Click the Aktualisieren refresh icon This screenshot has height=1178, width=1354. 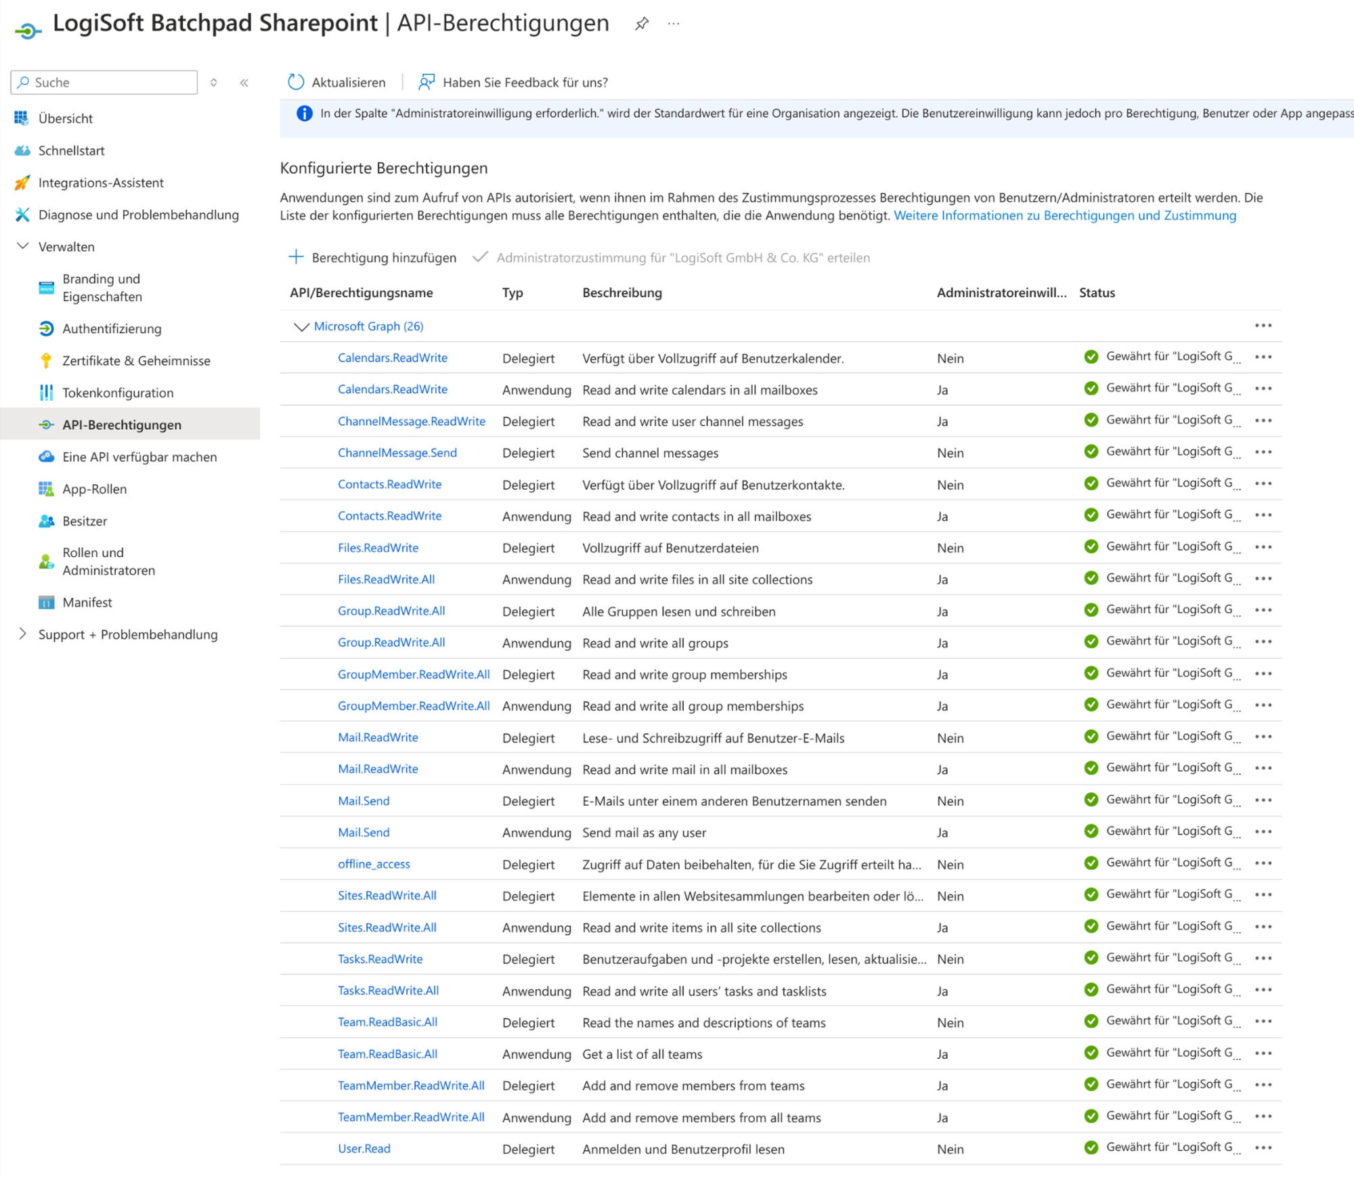click(296, 82)
